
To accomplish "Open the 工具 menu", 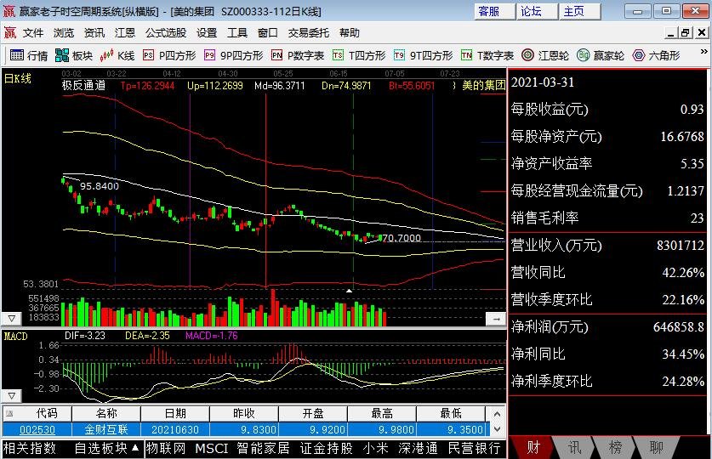I will tap(237, 32).
